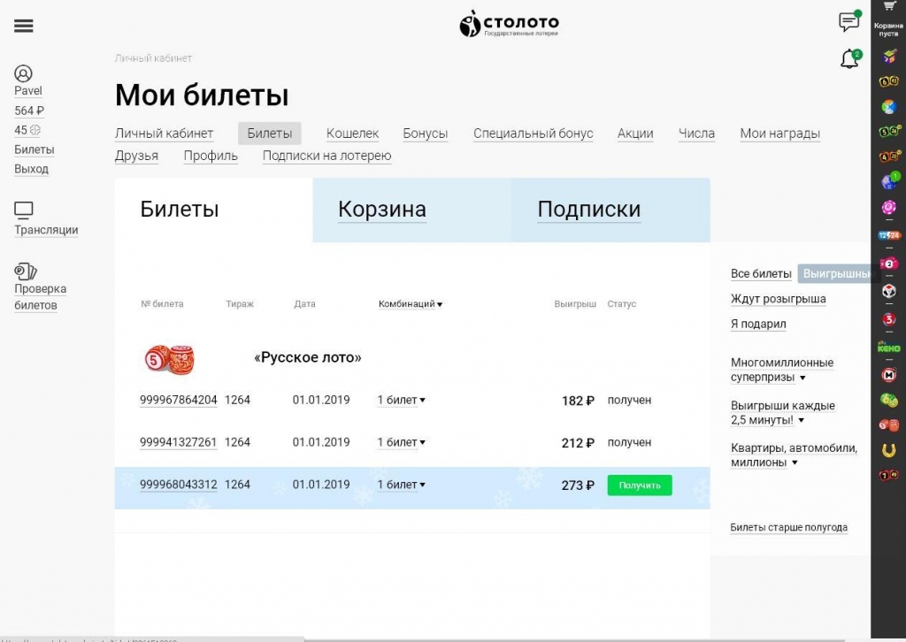Open the 7 из 49 lottery icon
This screenshot has width=906, height=642.
pyautogui.click(x=889, y=476)
